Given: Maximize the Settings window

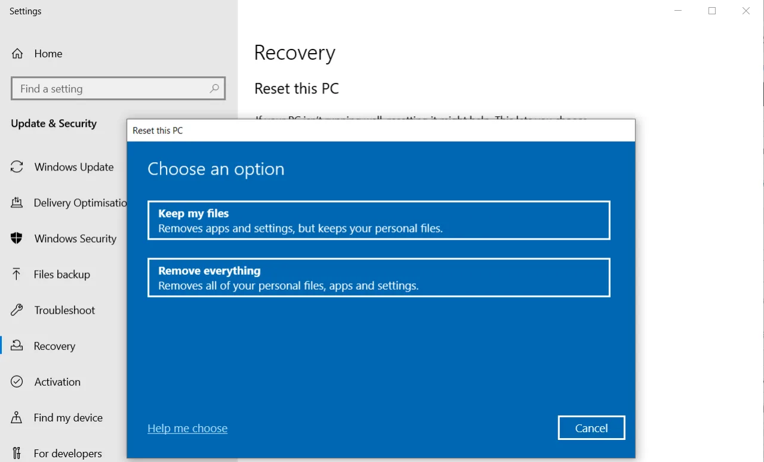Looking at the screenshot, I should [711, 10].
